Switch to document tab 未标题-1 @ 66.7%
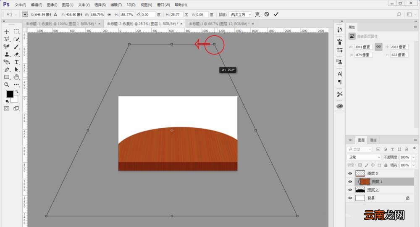The height and width of the screenshot is (227, 420). pos(219,24)
